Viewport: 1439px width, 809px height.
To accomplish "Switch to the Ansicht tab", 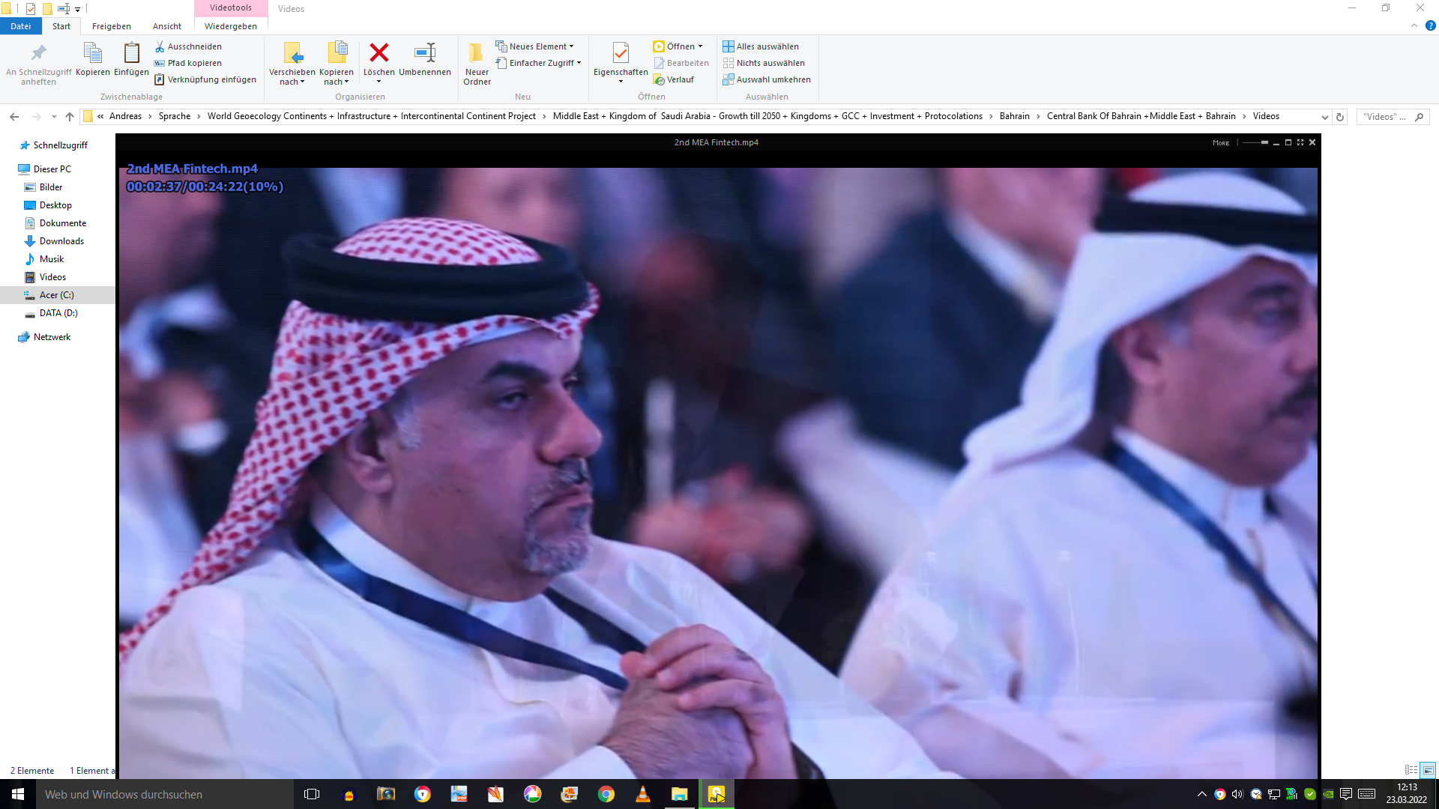I will [167, 26].
